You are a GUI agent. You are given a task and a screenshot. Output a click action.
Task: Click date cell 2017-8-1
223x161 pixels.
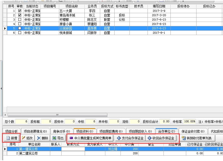coord(159,33)
